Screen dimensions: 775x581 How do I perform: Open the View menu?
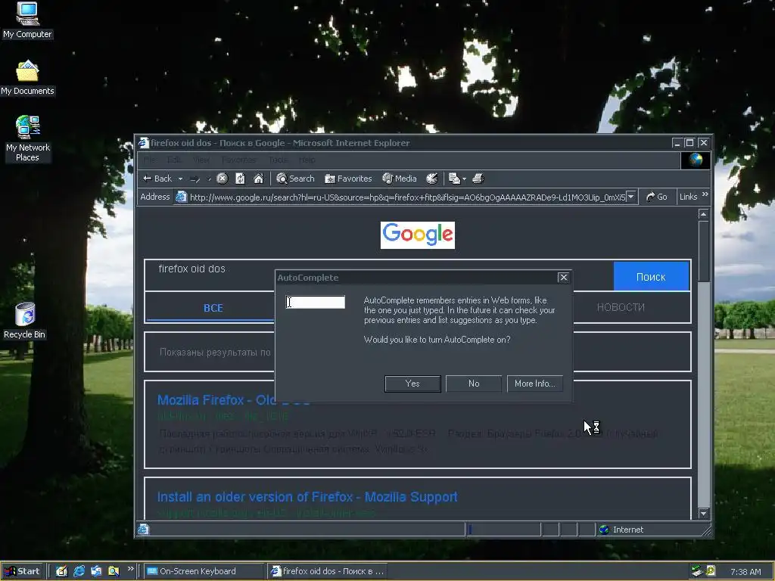[201, 160]
